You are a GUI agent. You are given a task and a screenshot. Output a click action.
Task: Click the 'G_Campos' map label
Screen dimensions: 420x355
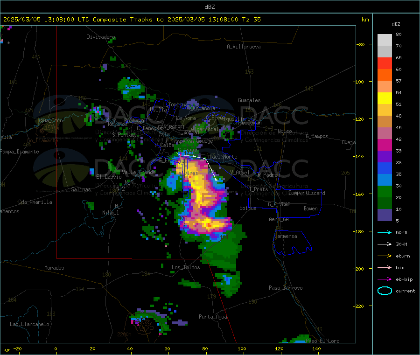point(317,136)
